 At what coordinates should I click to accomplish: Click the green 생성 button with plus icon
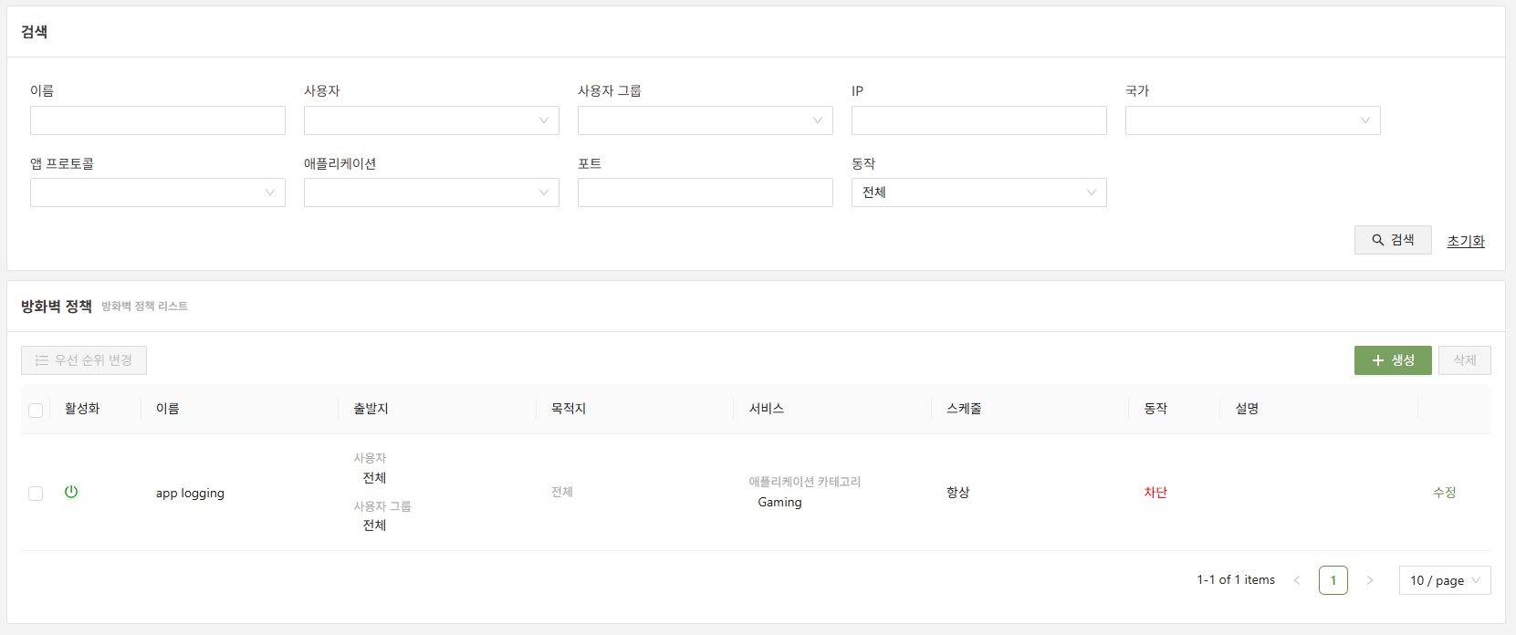[1392, 360]
